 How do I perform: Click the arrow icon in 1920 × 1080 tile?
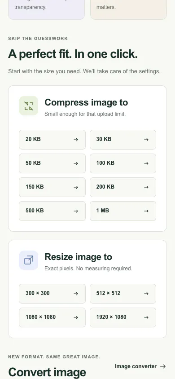pos(146,317)
